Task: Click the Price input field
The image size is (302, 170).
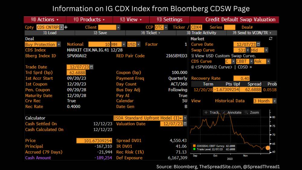Action: (x=94, y=141)
